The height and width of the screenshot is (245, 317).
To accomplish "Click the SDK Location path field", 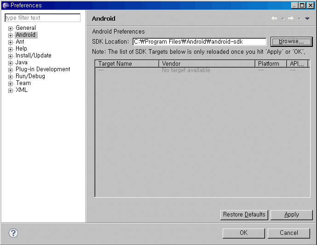I will coord(200,42).
